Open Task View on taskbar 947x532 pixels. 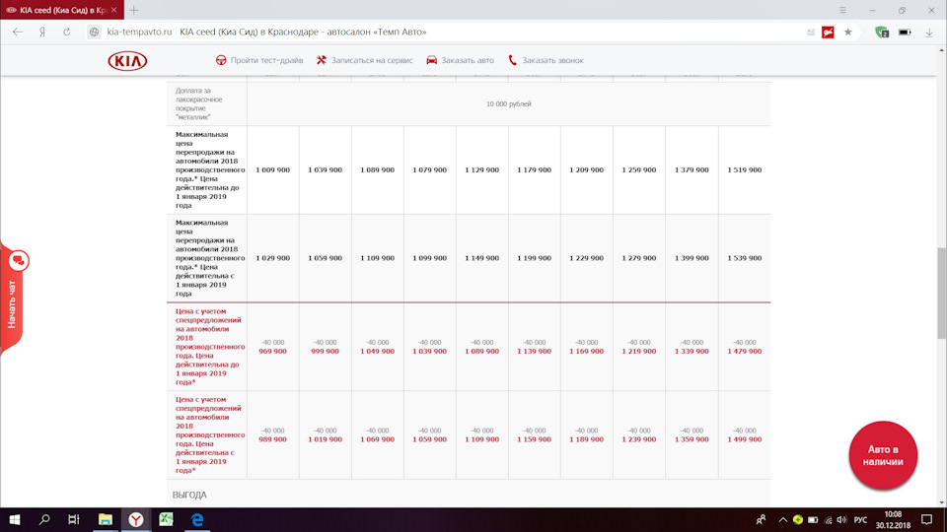click(x=74, y=519)
